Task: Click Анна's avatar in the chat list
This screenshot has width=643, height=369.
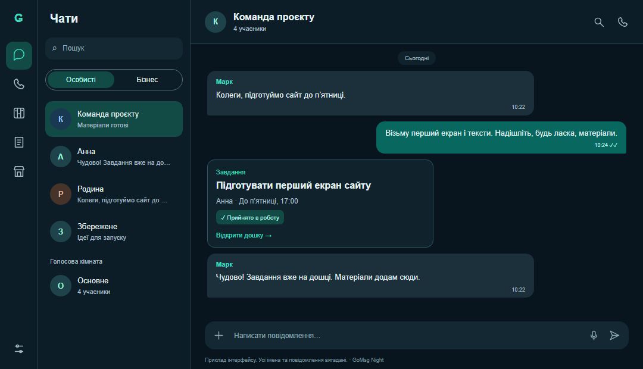Action: 61,157
